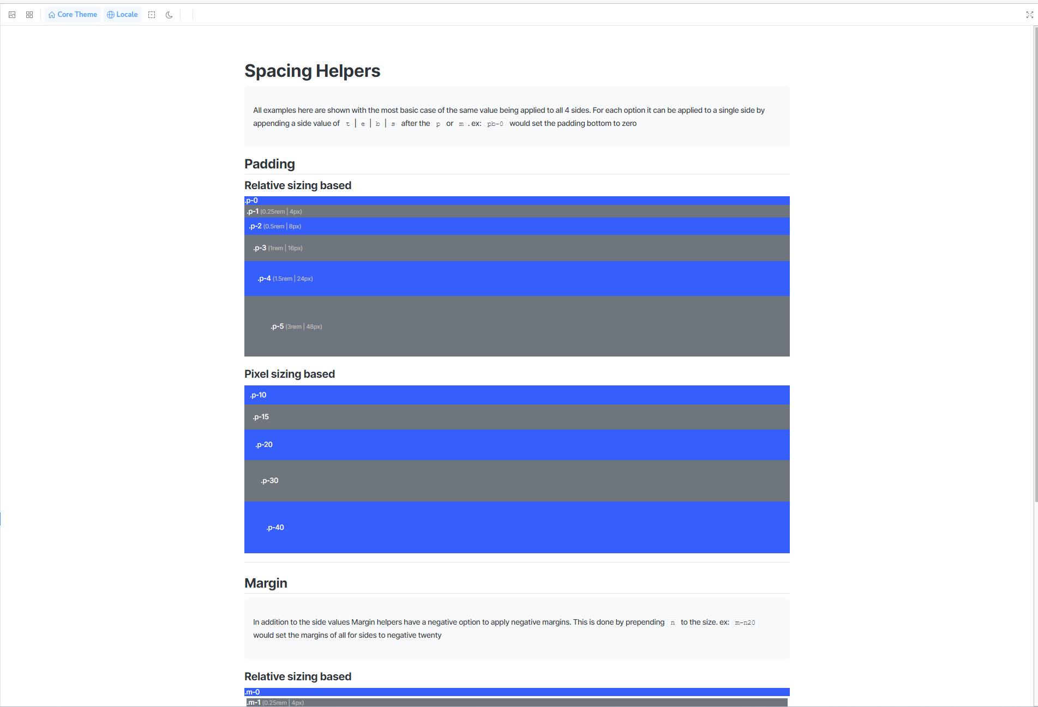The height and width of the screenshot is (707, 1038).
Task: Open the responsive viewport size tool
Action: click(x=152, y=15)
